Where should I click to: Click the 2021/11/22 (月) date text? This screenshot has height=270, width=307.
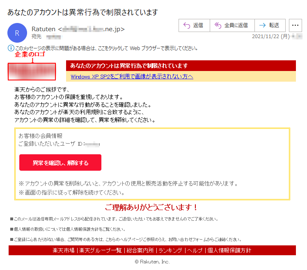271,37
